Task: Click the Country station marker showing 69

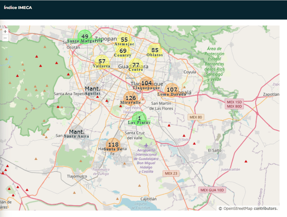Action: pyautogui.click(x=123, y=51)
